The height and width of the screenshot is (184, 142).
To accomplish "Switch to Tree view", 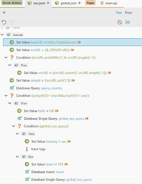I will [119, 13].
